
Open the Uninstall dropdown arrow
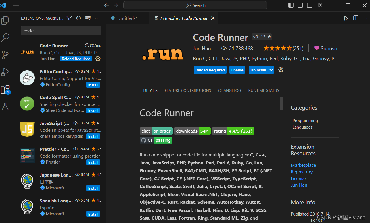pos(271,70)
